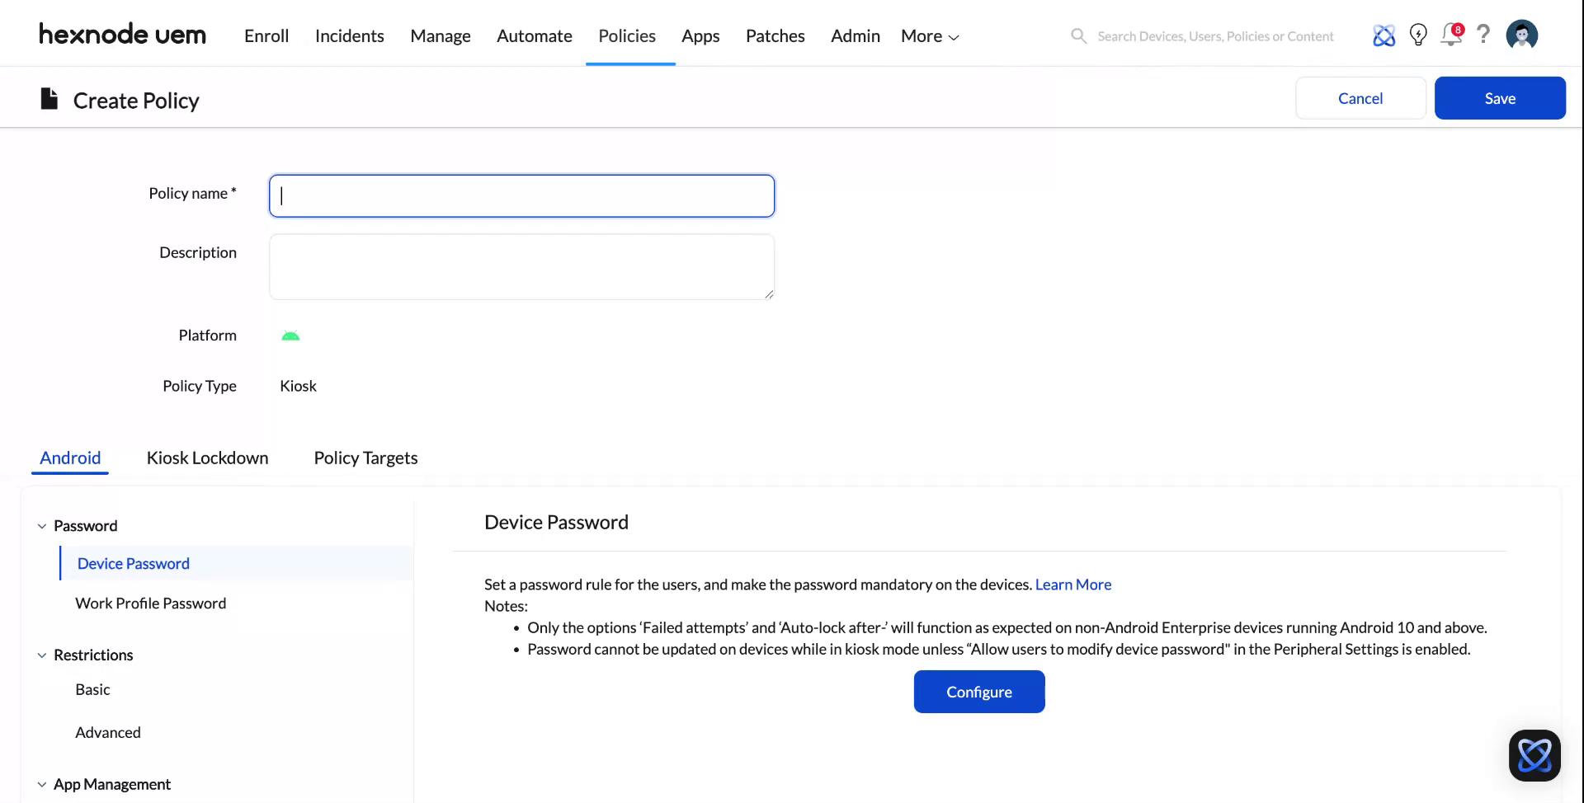Open the notifications bell with 8 alerts

pyautogui.click(x=1450, y=35)
